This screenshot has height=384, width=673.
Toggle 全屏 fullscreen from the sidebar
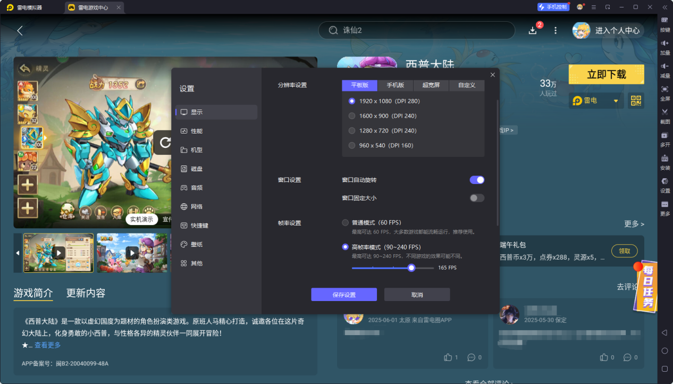click(x=664, y=89)
